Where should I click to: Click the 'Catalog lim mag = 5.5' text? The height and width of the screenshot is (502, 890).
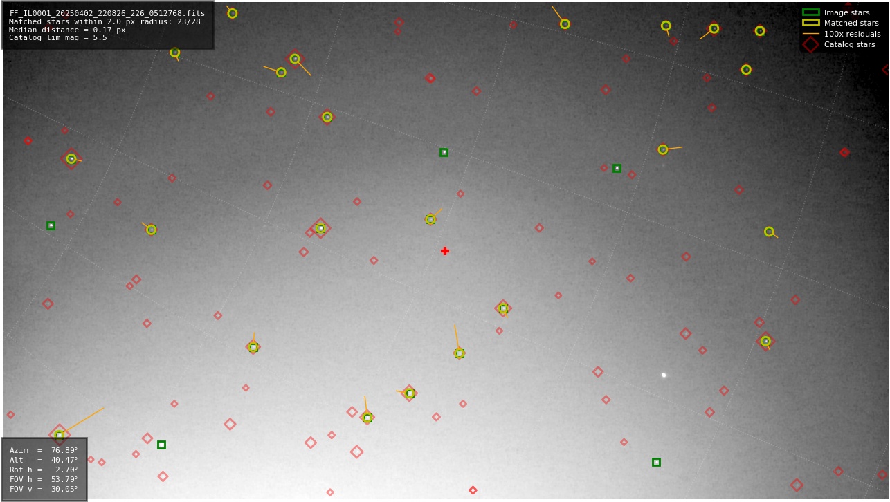[x=58, y=38]
